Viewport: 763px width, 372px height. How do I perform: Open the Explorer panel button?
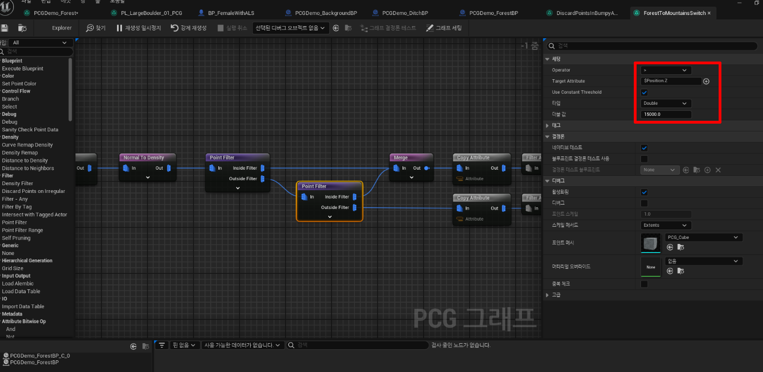click(x=62, y=28)
